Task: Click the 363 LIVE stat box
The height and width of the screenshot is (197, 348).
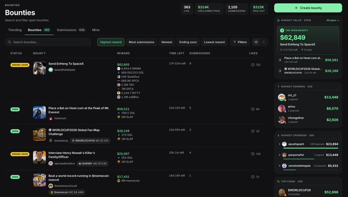Action: pos(187,9)
